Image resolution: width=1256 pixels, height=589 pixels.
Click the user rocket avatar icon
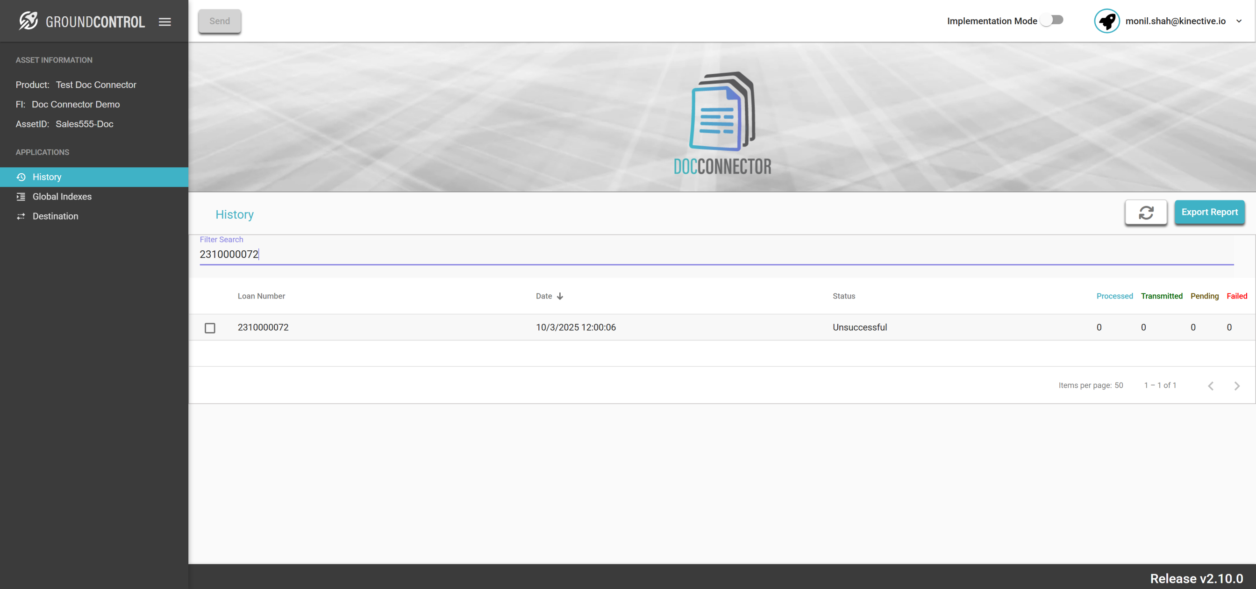click(1106, 21)
